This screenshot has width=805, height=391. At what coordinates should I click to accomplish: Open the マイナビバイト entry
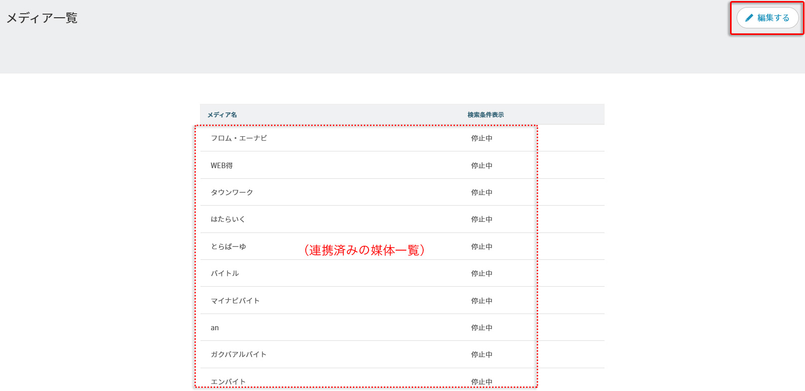(x=235, y=301)
